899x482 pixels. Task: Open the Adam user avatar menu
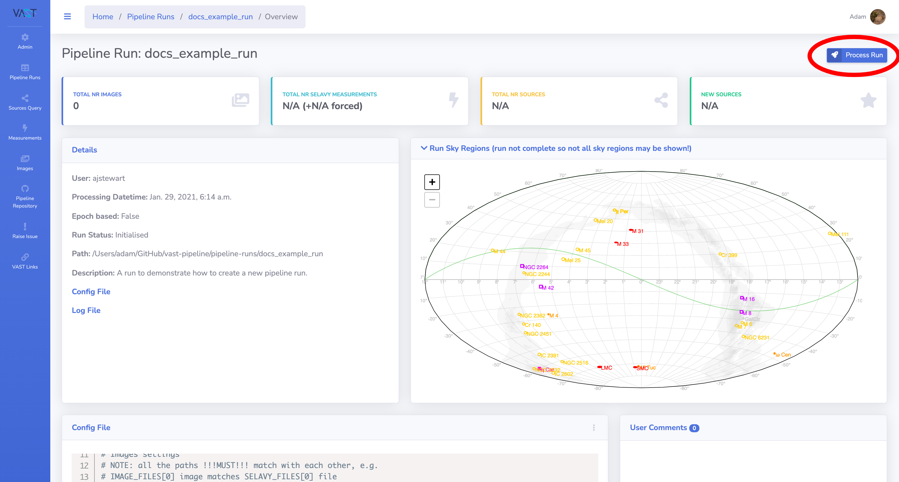point(878,16)
